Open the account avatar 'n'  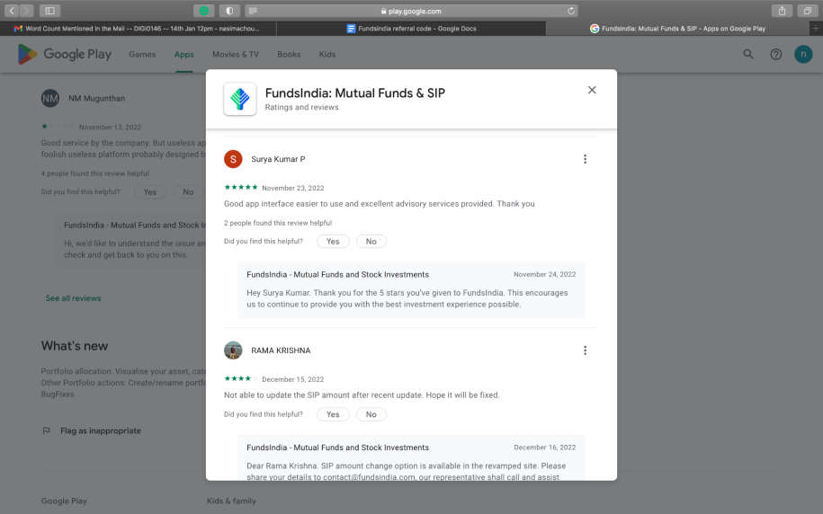[803, 54]
